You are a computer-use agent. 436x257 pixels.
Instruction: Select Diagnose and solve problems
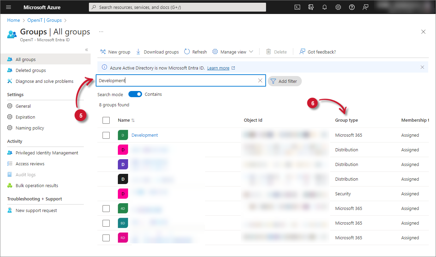click(x=44, y=81)
